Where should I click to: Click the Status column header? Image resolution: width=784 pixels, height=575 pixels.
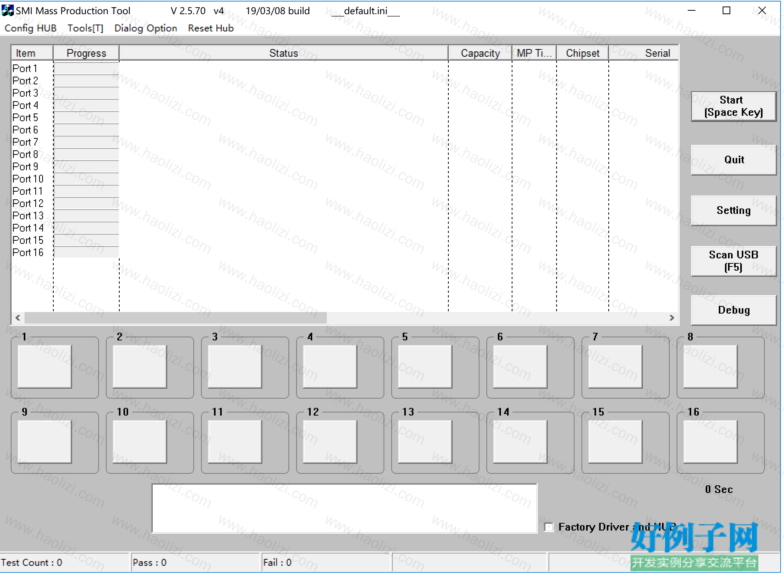coord(284,53)
